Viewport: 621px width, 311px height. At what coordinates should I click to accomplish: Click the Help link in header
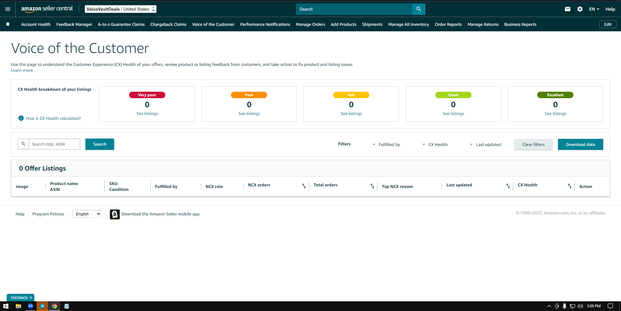pos(610,9)
